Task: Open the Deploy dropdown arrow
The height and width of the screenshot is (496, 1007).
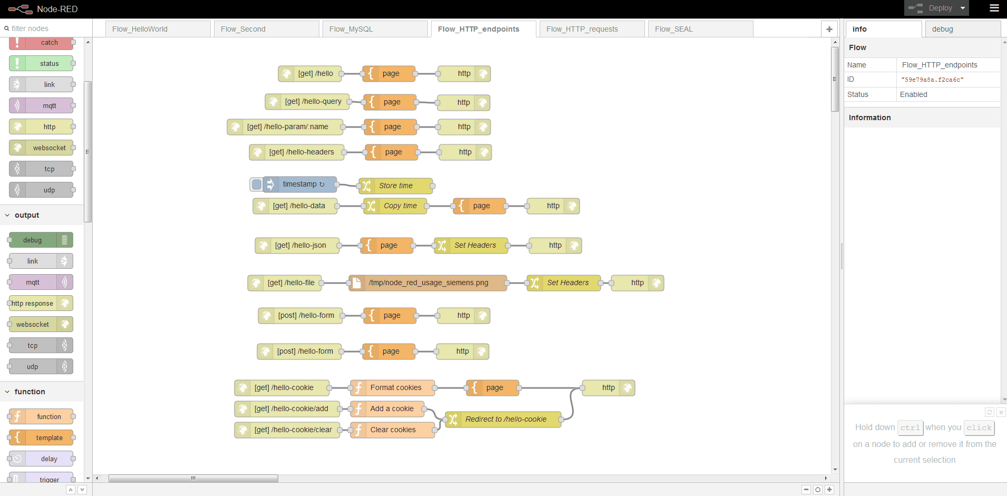Action: pos(962,8)
